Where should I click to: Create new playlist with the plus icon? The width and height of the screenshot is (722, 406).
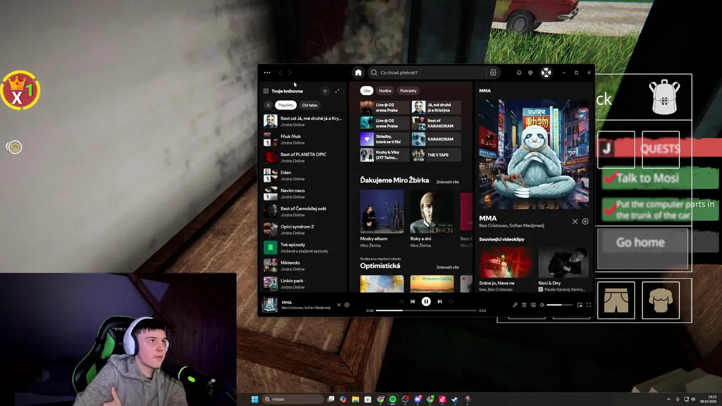[324, 91]
